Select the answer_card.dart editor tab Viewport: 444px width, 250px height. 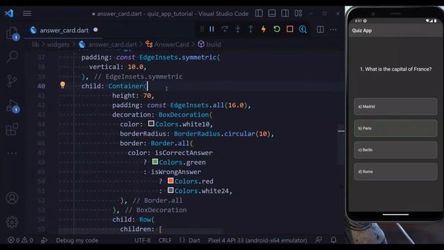(64, 30)
